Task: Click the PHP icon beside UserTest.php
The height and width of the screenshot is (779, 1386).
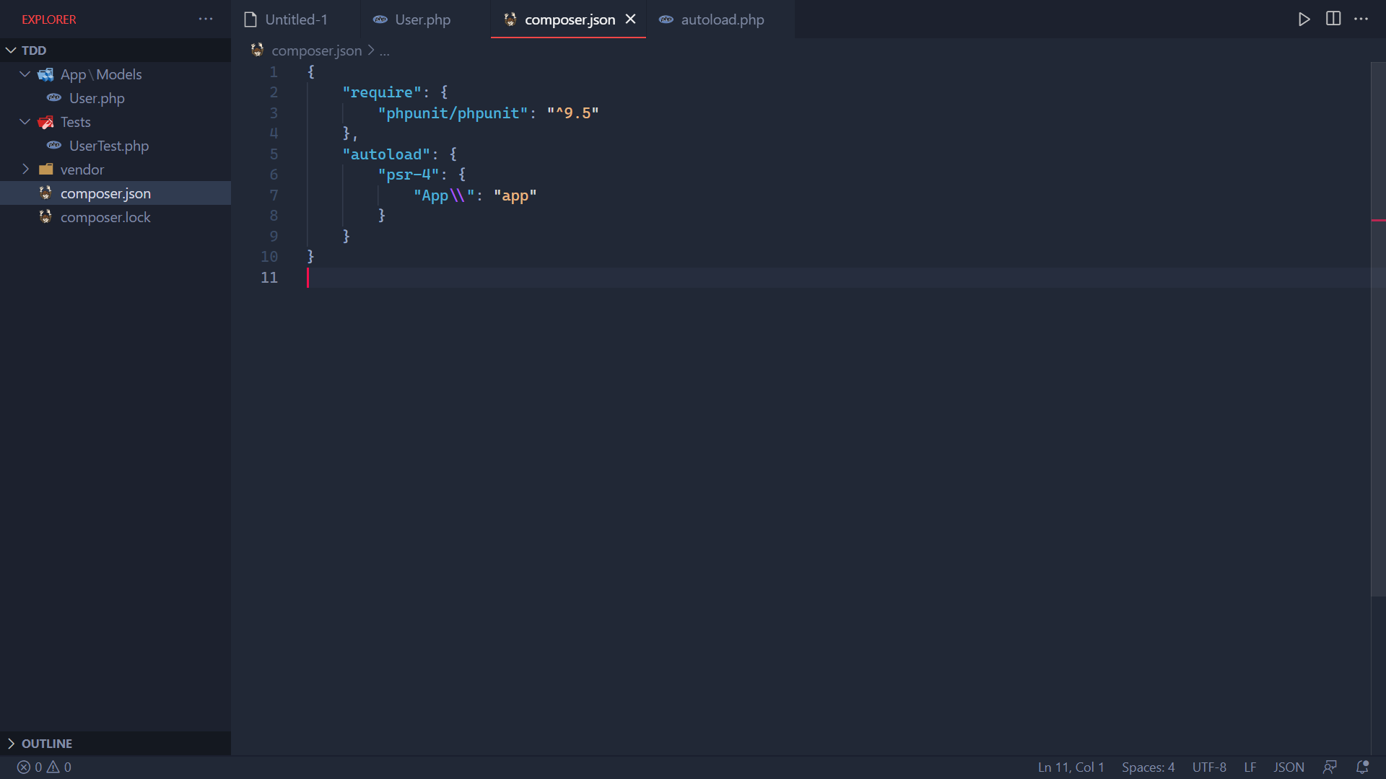Action: click(54, 145)
